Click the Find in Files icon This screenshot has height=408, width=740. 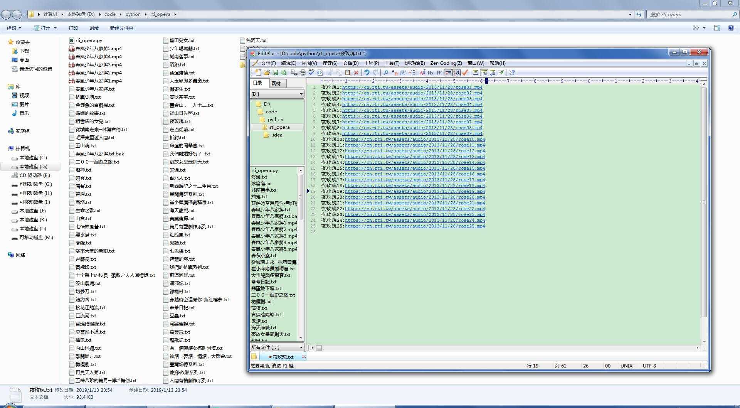click(x=403, y=72)
